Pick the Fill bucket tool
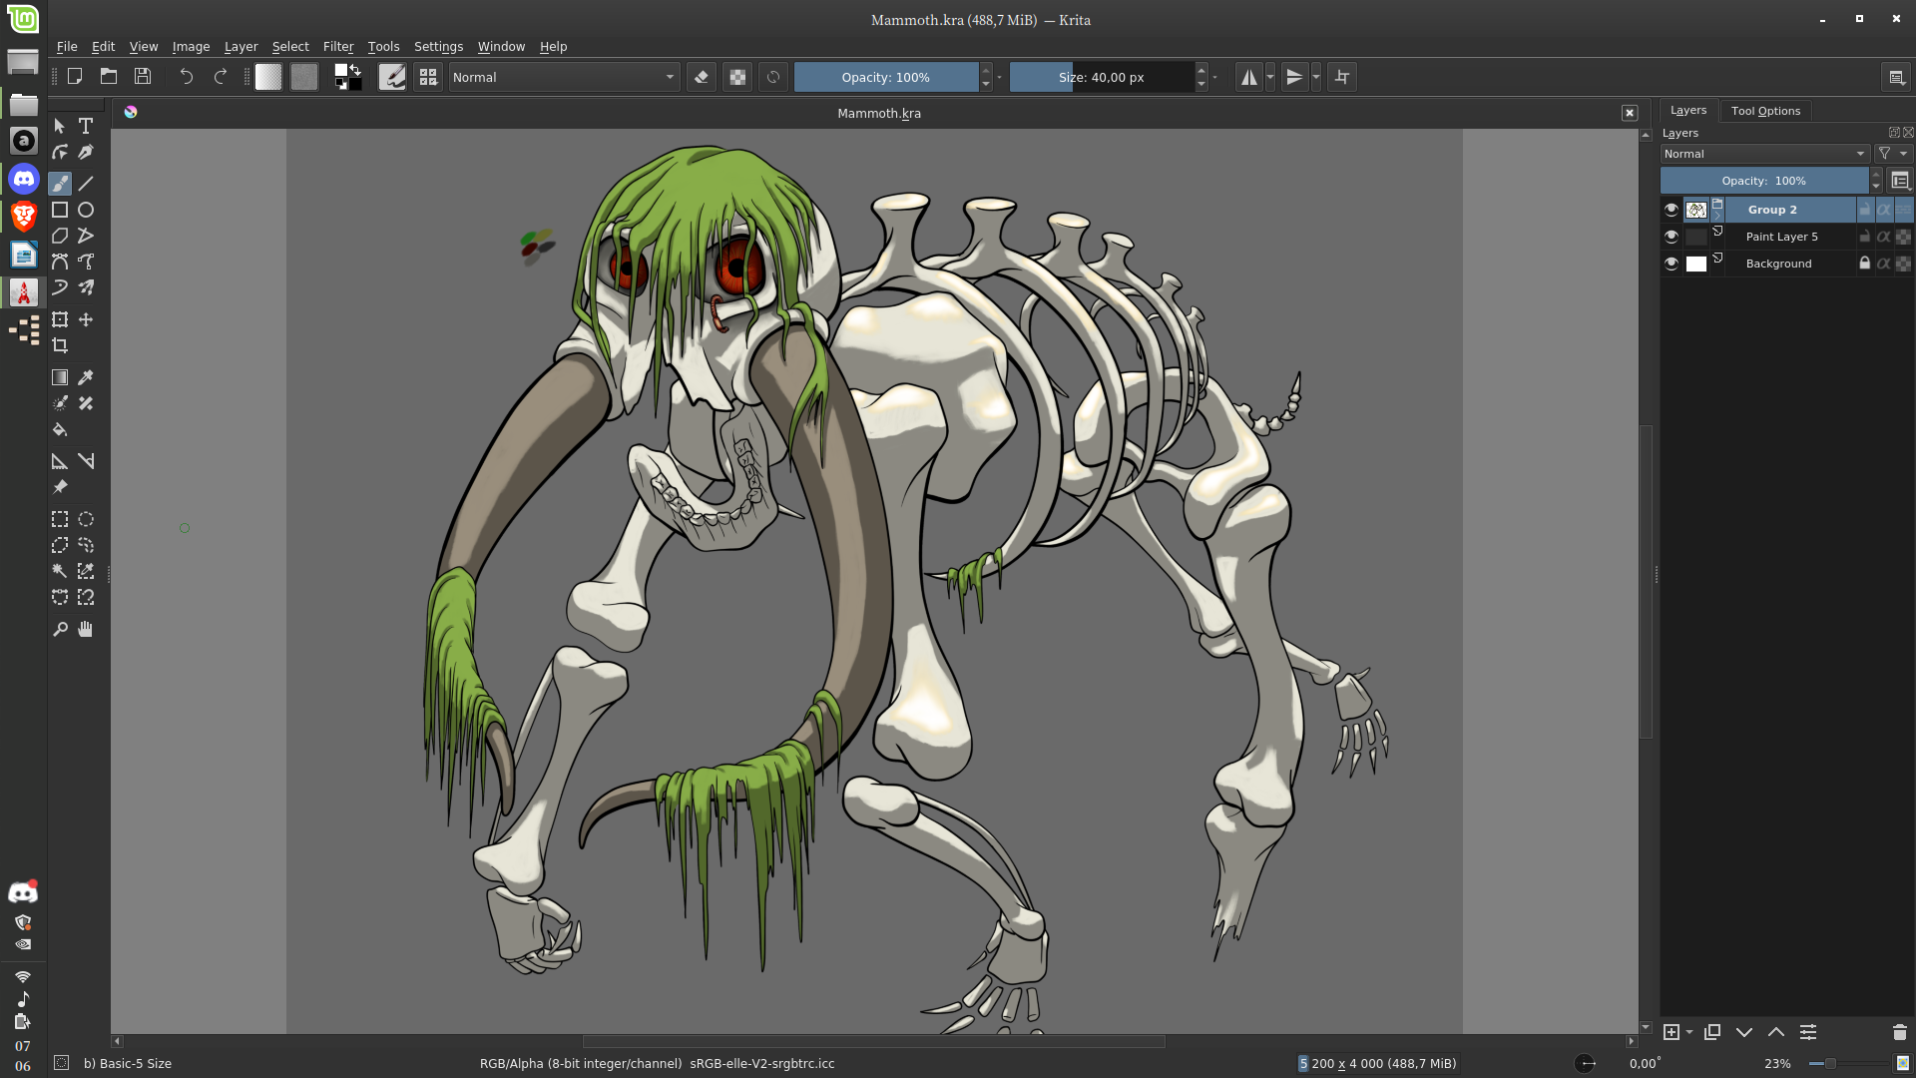The width and height of the screenshot is (1916, 1078). tap(60, 430)
